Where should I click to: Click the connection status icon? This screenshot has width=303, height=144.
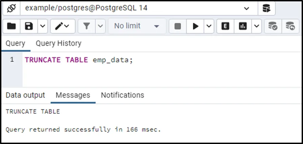11,8
